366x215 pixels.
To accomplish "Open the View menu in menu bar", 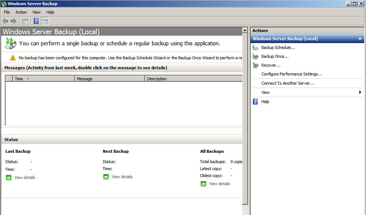I will coord(36,12).
